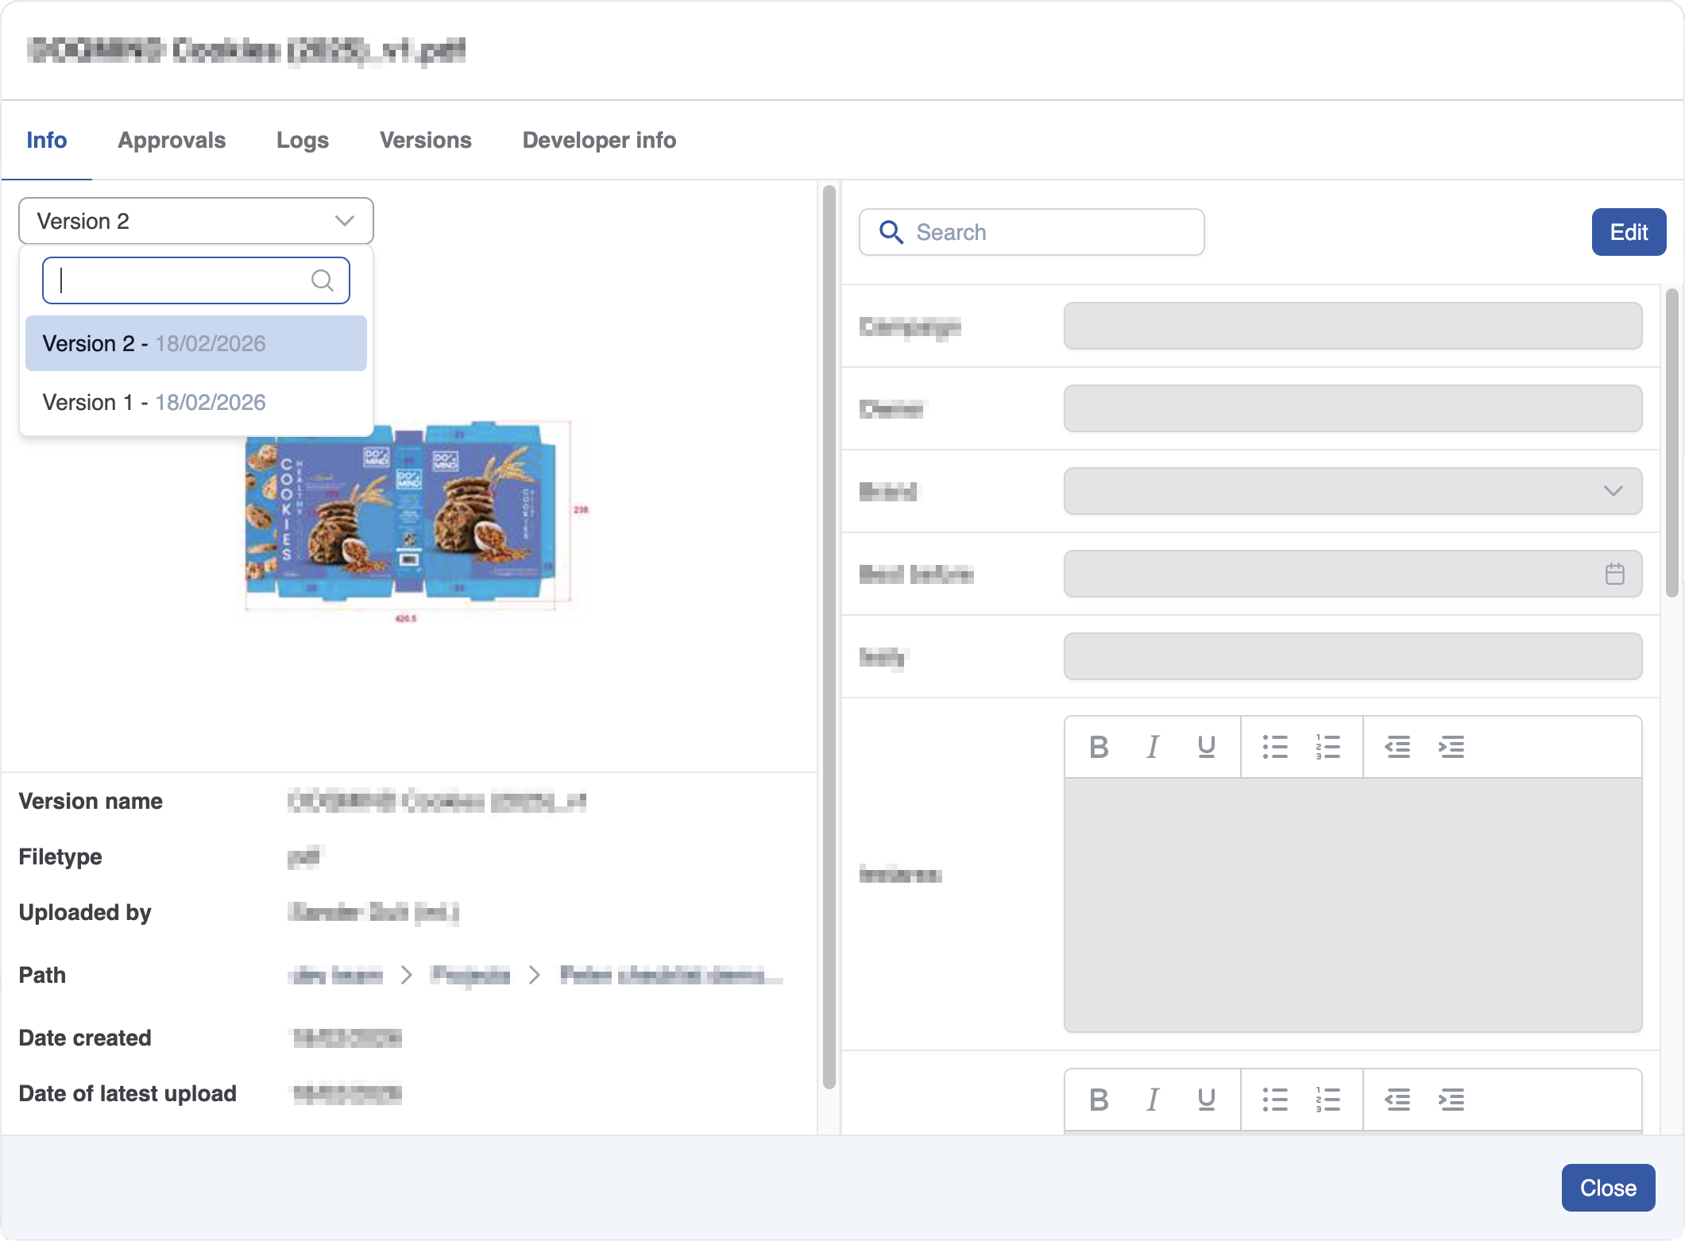Click the 'Filetype' label
The image size is (1685, 1241).
point(60,856)
